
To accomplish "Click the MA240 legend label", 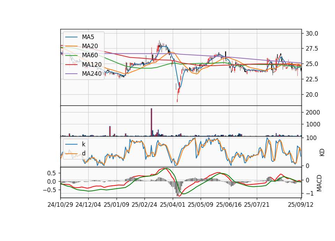I will click(92, 74).
